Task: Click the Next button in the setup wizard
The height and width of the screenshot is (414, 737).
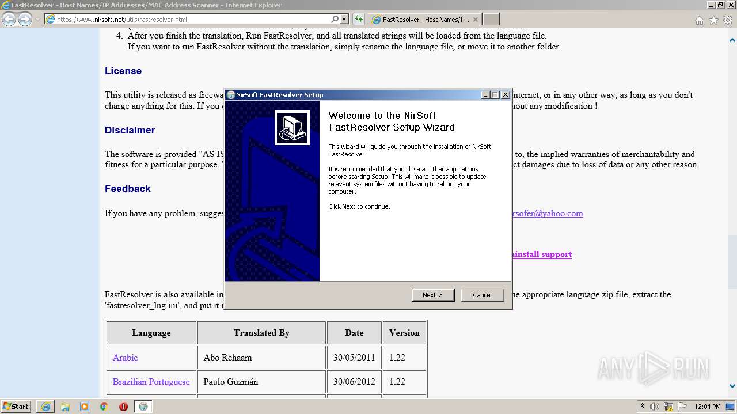Action: [433, 295]
